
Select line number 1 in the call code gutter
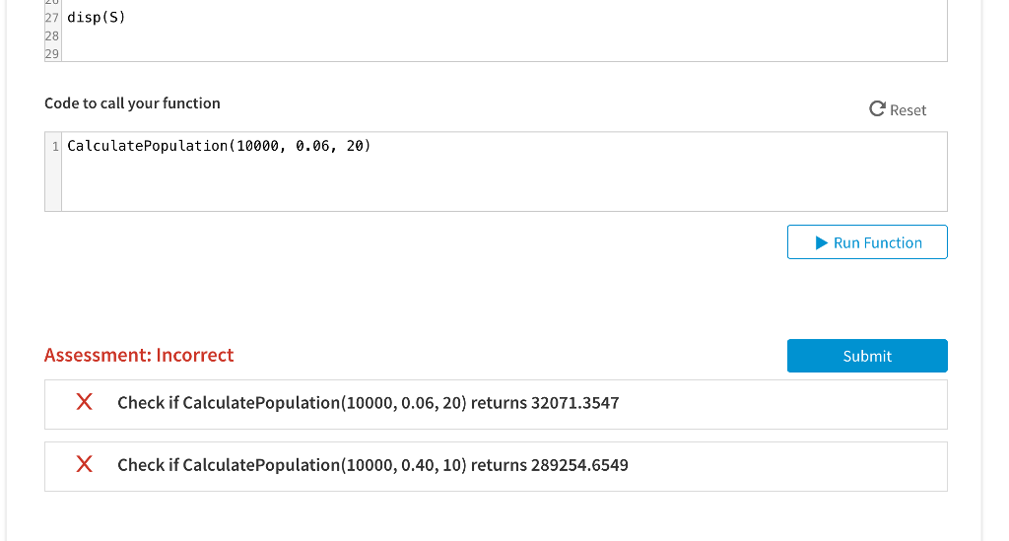55,147
